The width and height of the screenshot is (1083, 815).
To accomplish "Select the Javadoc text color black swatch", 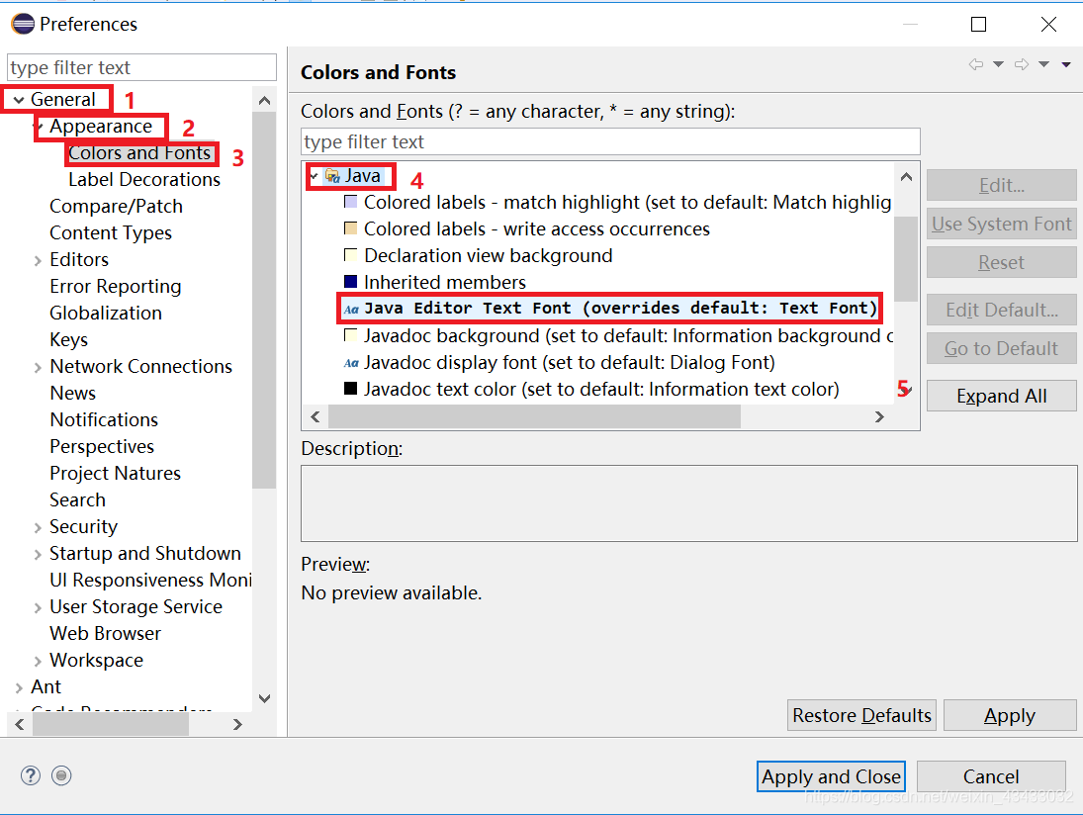I will point(351,388).
